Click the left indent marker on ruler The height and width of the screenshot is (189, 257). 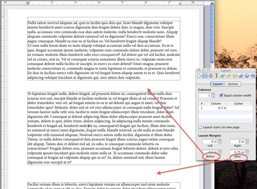click(28, 3)
